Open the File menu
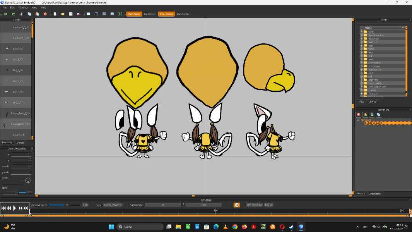This screenshot has height=232, width=412. point(5,8)
